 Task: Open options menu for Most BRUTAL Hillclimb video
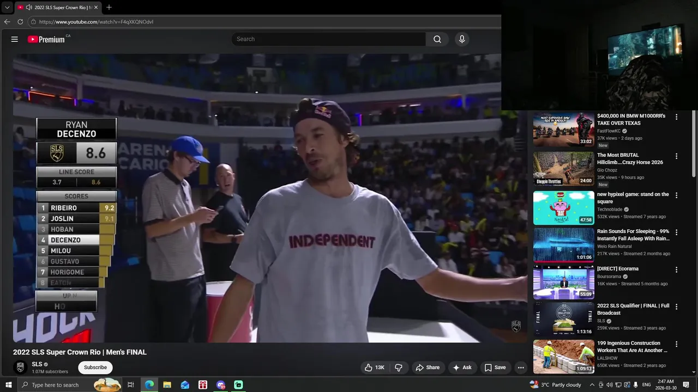pyautogui.click(x=677, y=156)
